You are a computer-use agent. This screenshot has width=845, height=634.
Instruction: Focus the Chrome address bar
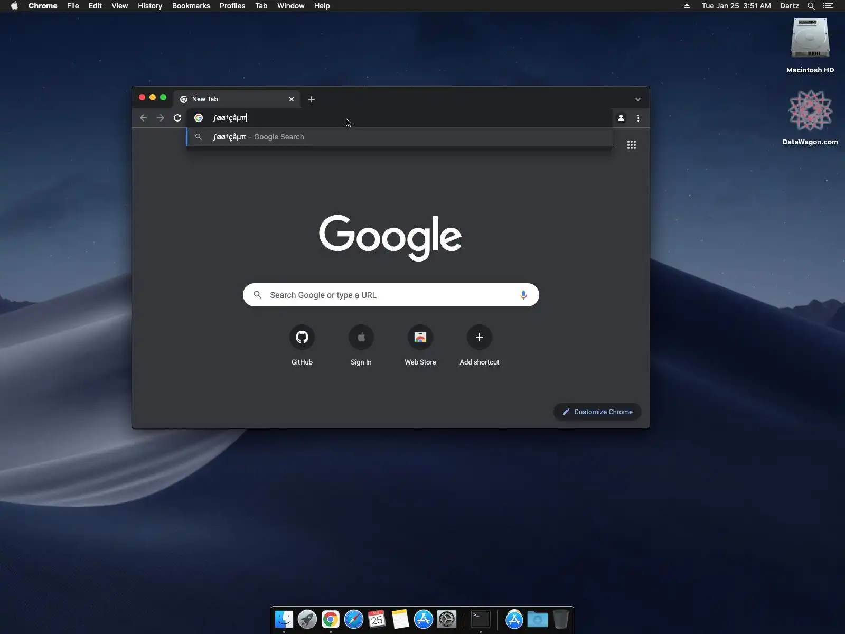(x=399, y=118)
